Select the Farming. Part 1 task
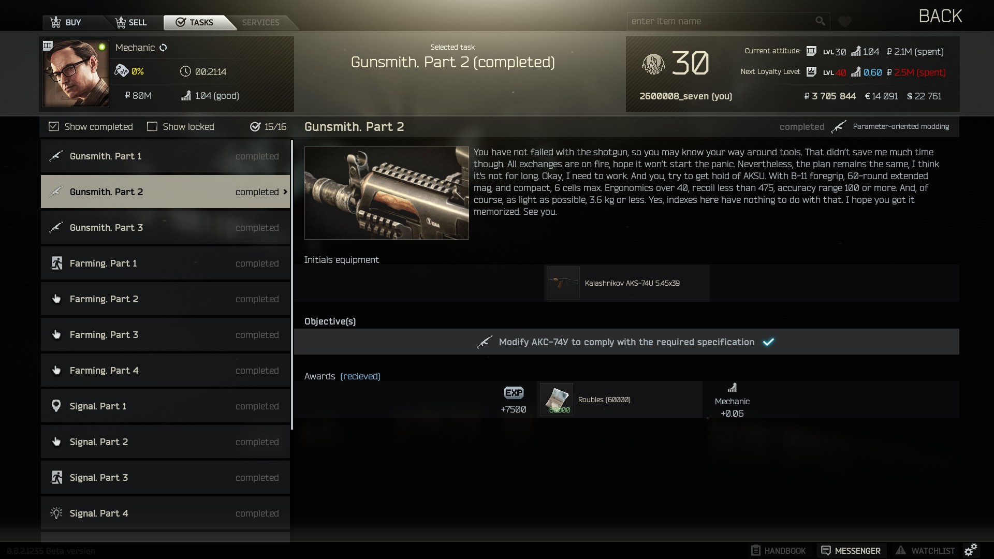This screenshot has height=559, width=994. click(165, 263)
